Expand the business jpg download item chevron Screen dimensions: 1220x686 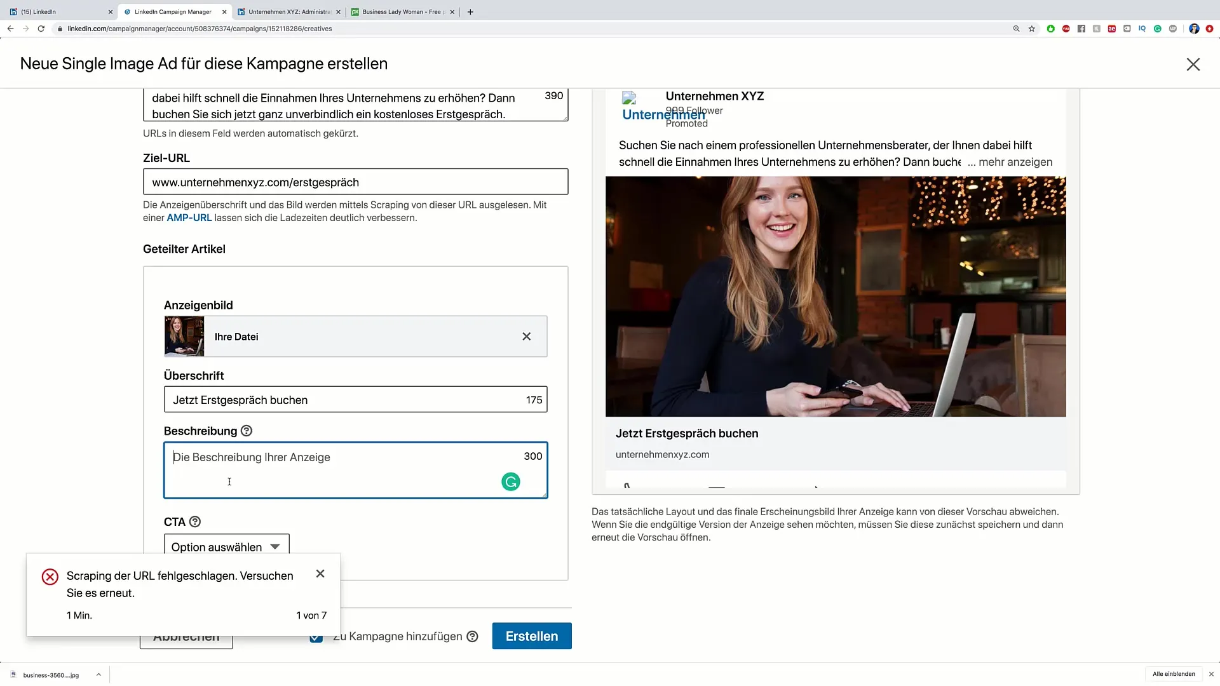(98, 675)
